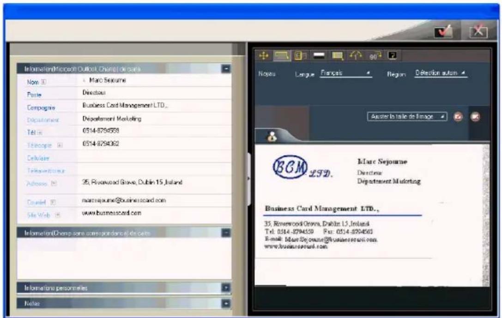
Task: Edit the address 35, Riverwood Grove field
Action: click(154, 184)
